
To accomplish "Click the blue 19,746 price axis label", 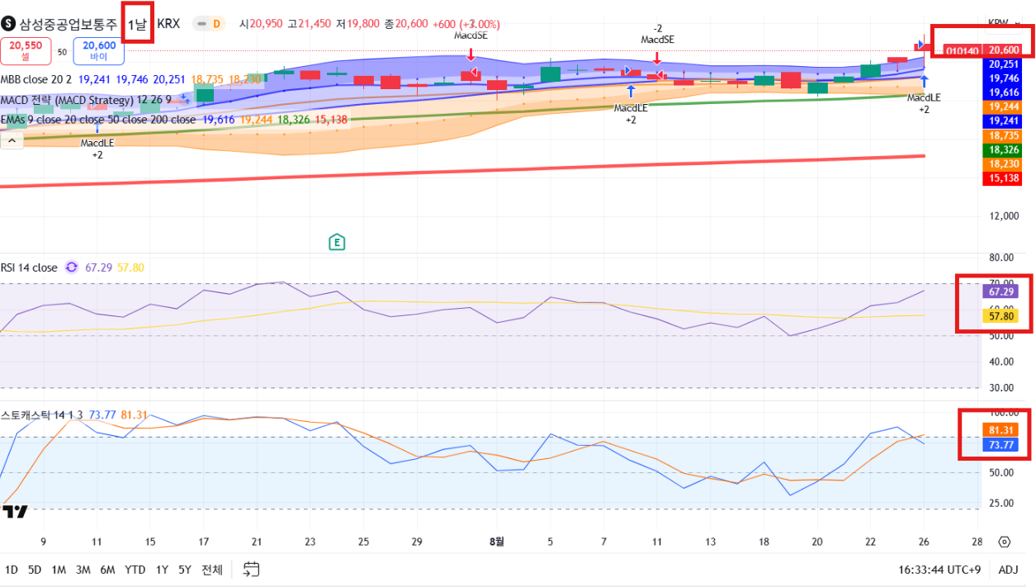I will (1003, 78).
